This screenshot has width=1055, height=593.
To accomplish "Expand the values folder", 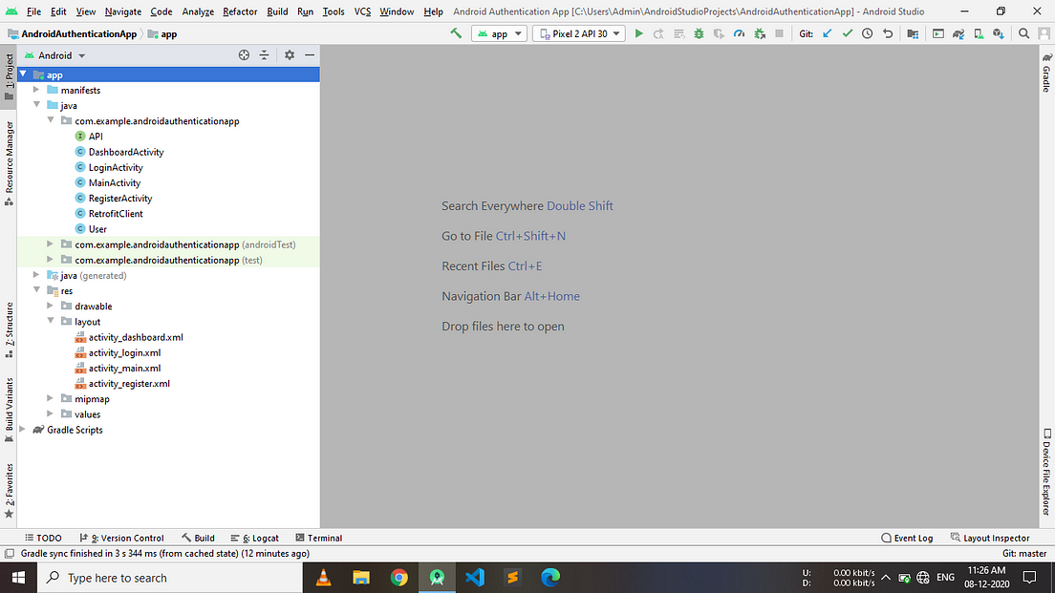I will pos(51,414).
